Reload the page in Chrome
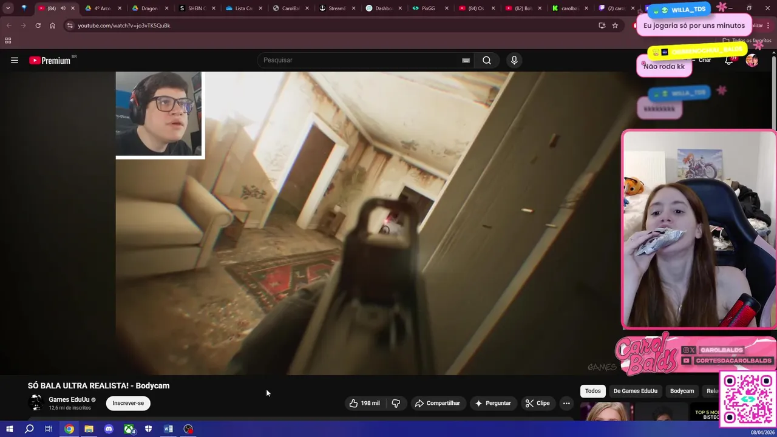Image resolution: width=777 pixels, height=437 pixels. pyautogui.click(x=38, y=25)
